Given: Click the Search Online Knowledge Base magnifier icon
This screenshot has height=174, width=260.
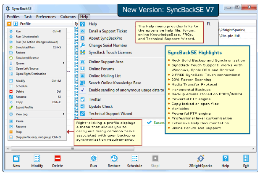Looking at the screenshot, I should click(x=82, y=83).
